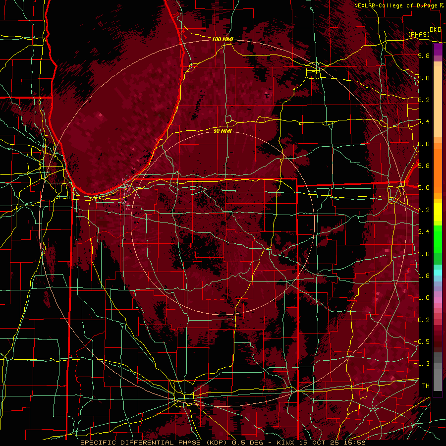The height and width of the screenshot is (446, 446).
Task: Click the 6.6 legend value
Action: (424, 144)
